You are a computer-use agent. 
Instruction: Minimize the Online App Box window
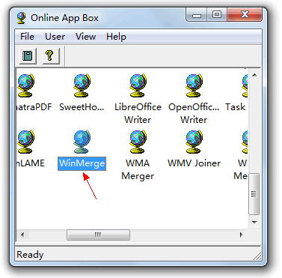197,15
